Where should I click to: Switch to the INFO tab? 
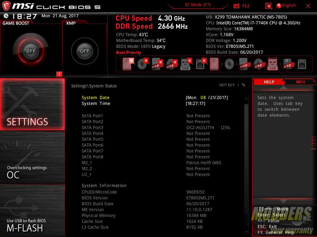pyautogui.click(x=300, y=82)
